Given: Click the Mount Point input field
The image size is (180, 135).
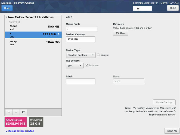Looking at the screenshot, I should (82, 29).
